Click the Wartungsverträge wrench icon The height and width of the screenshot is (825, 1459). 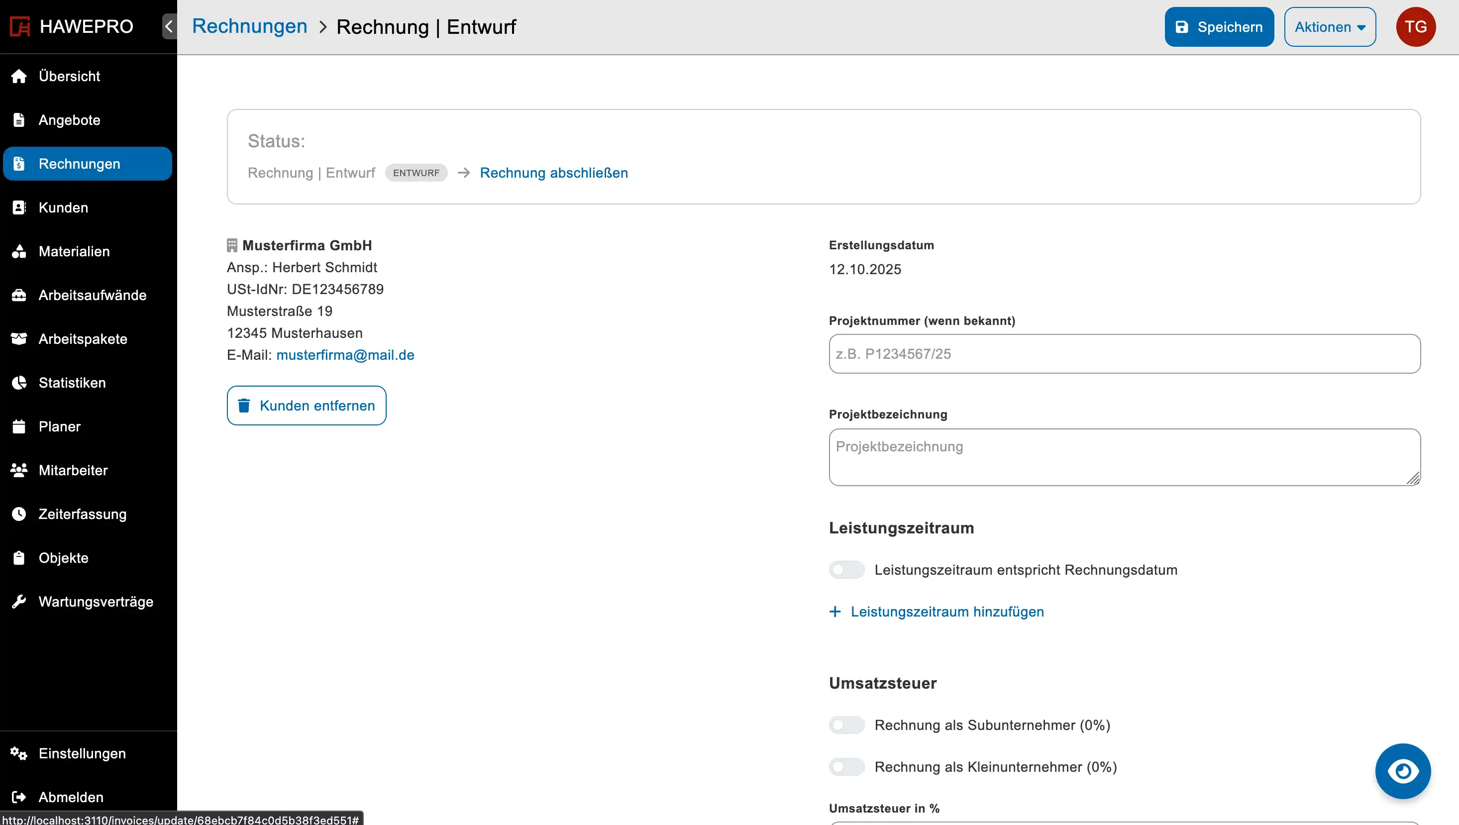pyautogui.click(x=19, y=601)
